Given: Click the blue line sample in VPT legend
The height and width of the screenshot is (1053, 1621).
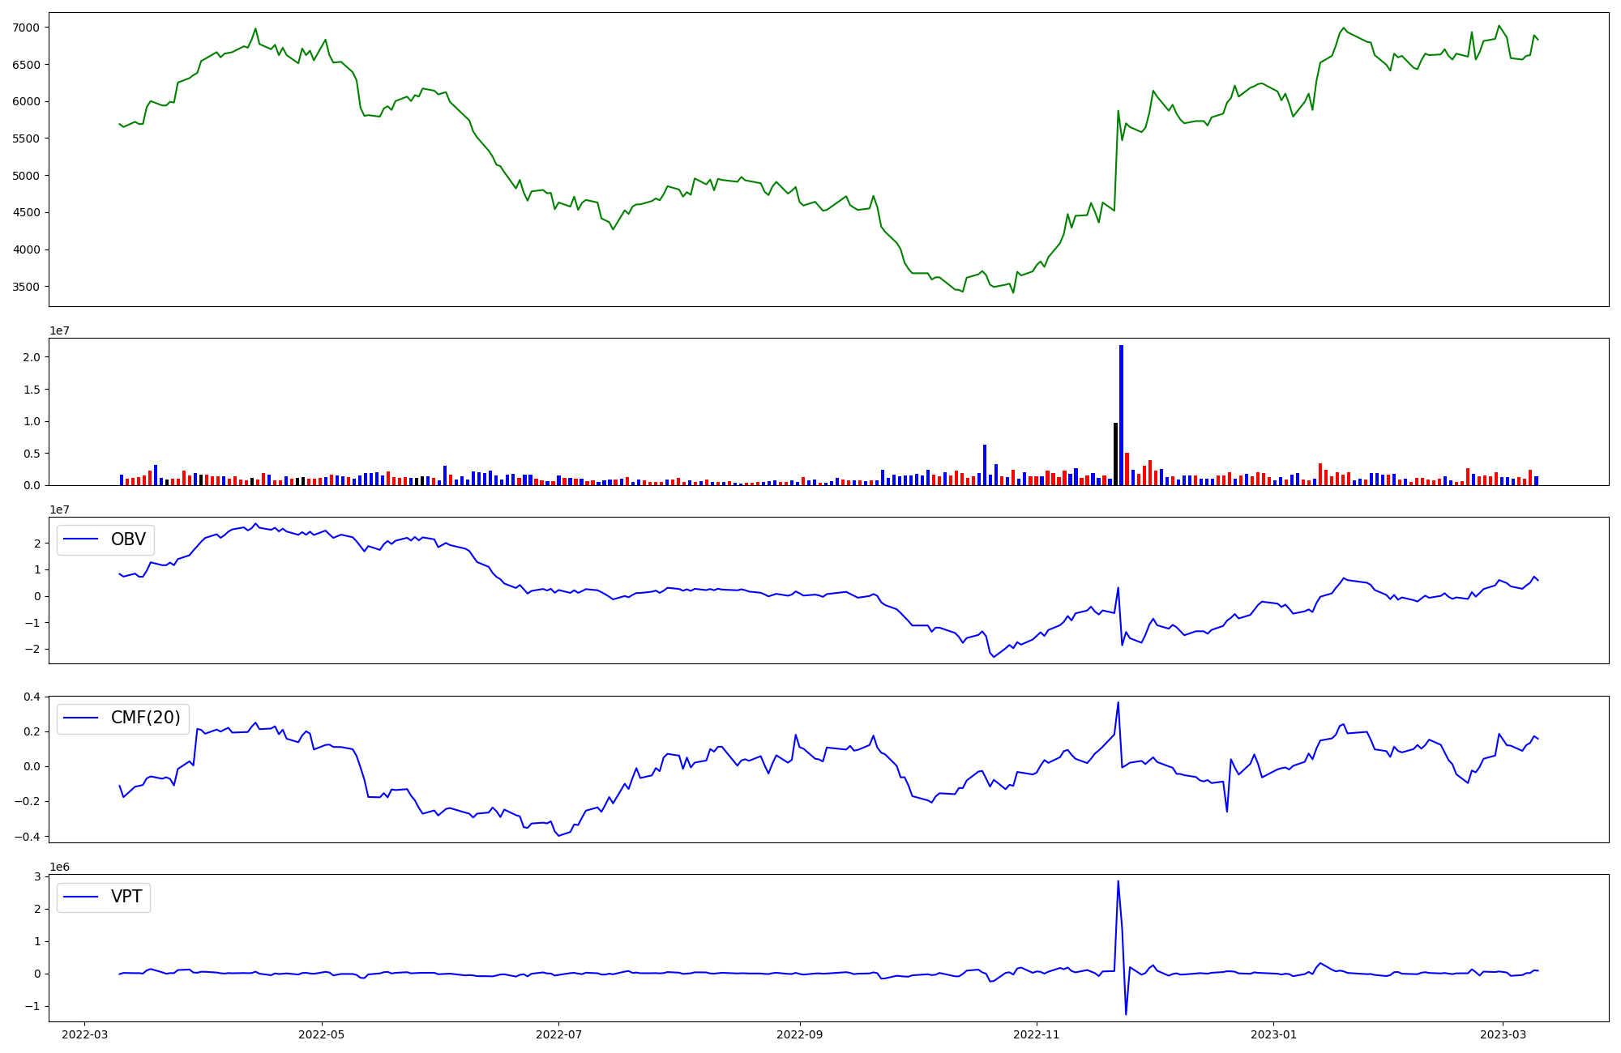Looking at the screenshot, I should pos(80,897).
